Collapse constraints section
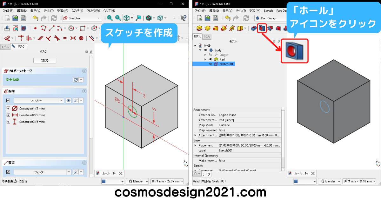 (84, 91)
